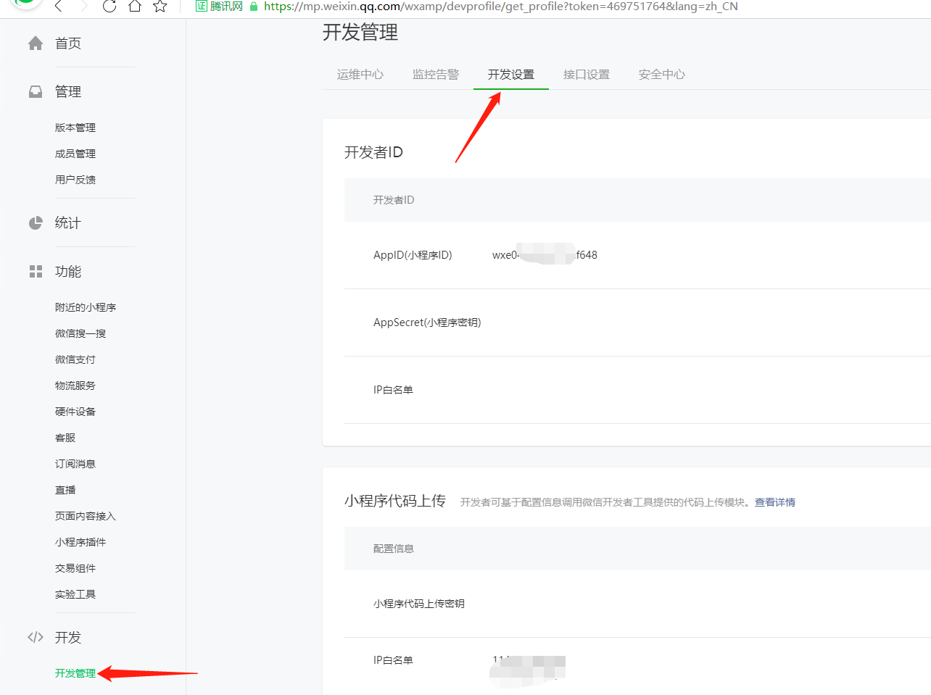Screen dimensions: 931x695
Task: Open 客服 in sidebar
Action: click(x=65, y=438)
